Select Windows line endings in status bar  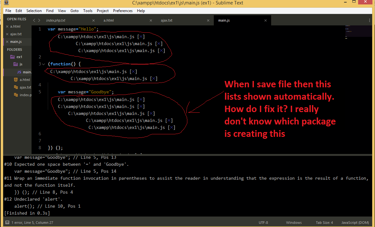[x=293, y=223]
